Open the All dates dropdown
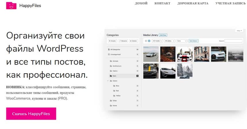The image size is (247, 129). (169, 41)
